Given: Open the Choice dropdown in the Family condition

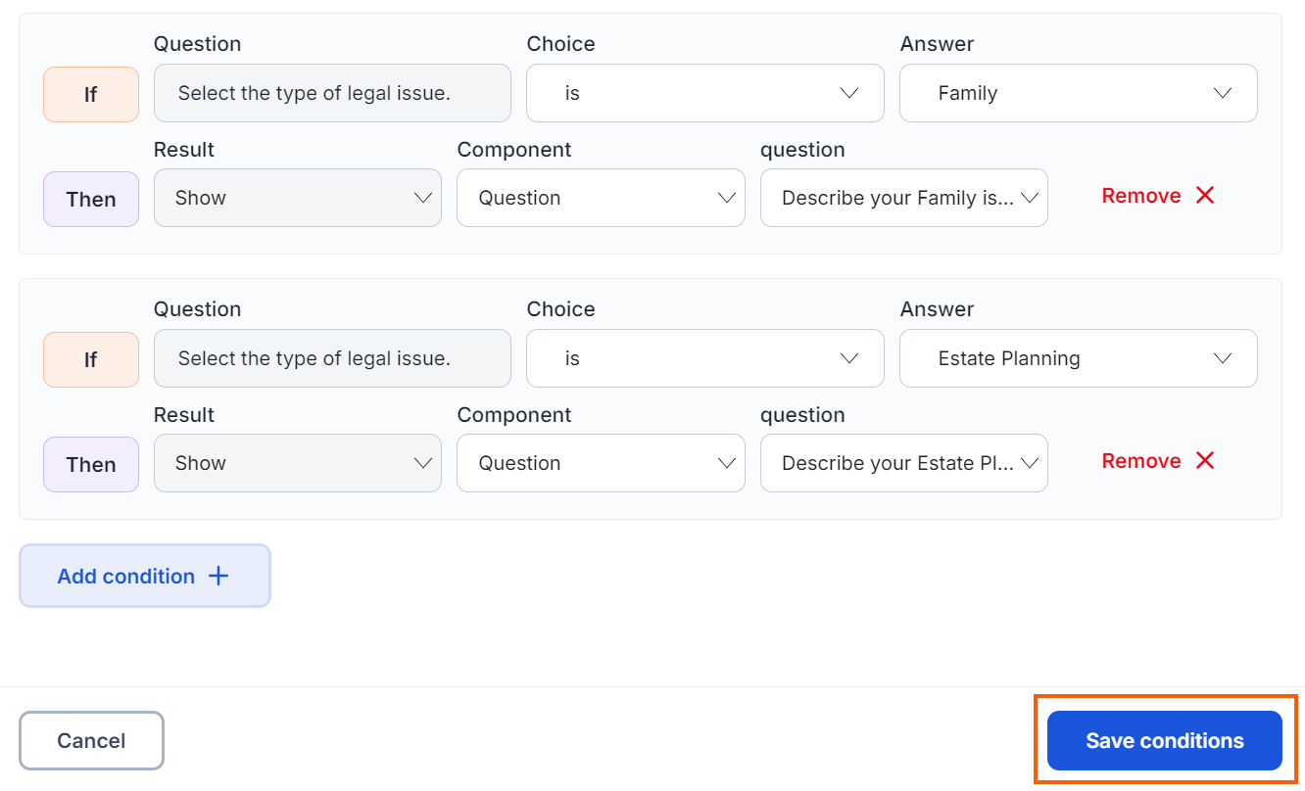Looking at the screenshot, I should coord(705,93).
